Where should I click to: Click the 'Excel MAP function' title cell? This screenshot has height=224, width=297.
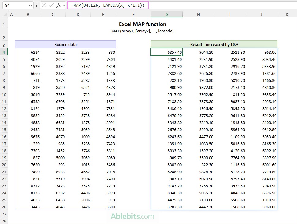[x=143, y=24]
